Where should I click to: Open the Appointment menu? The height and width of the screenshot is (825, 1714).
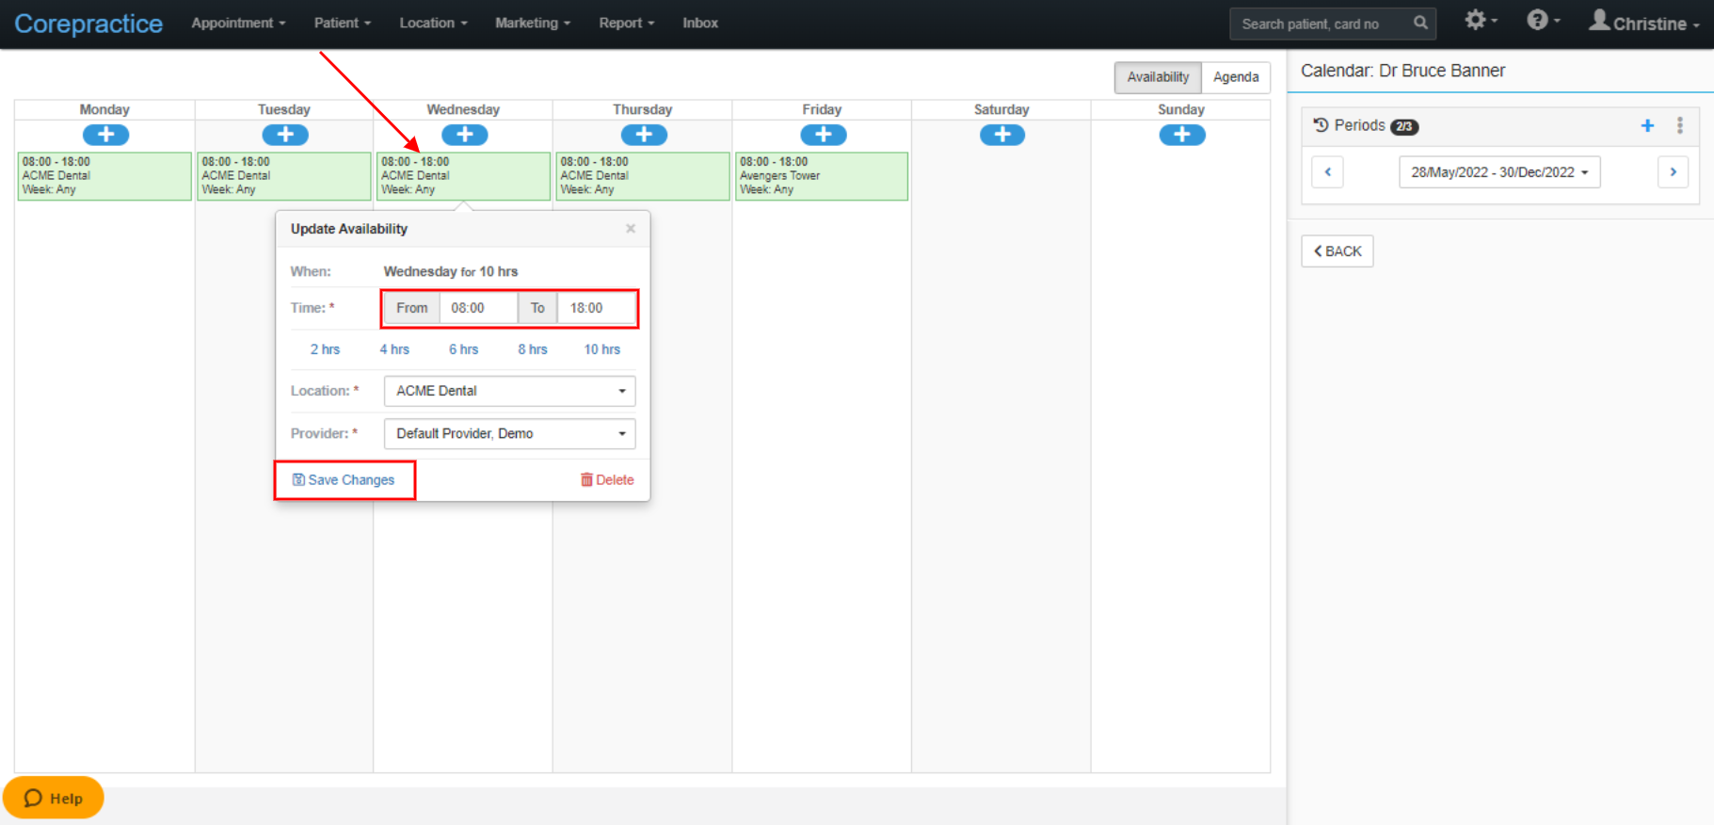click(x=238, y=23)
